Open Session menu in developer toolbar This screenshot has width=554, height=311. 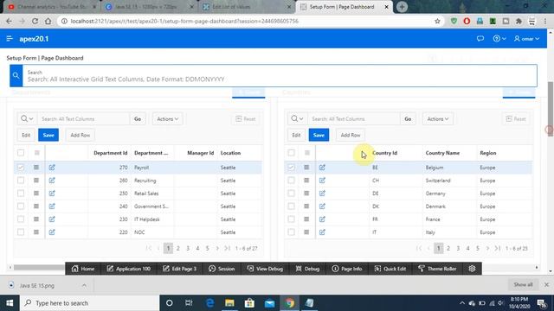tap(222, 269)
